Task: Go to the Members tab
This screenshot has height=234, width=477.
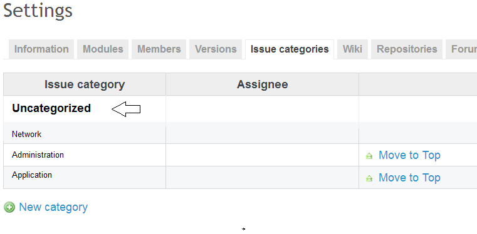Action: tap(159, 49)
